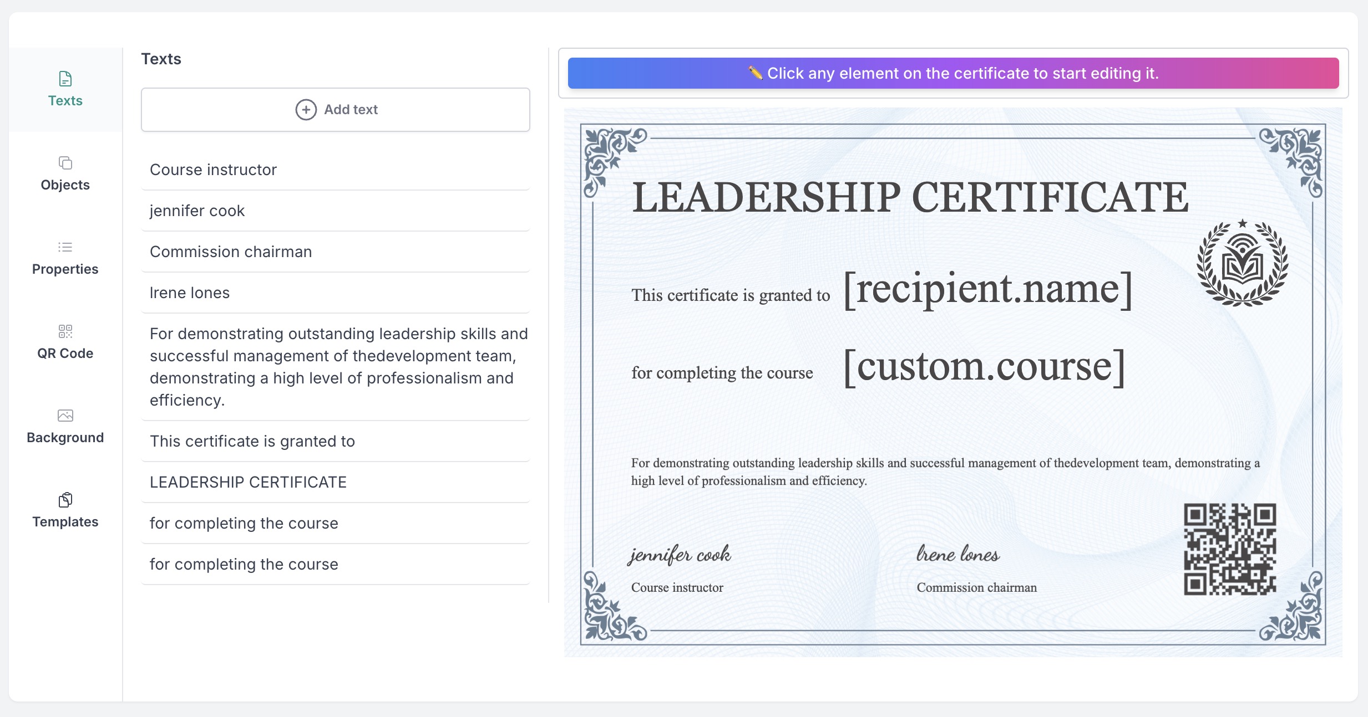The image size is (1368, 717).
Task: Open the Properties list icon
Action: click(x=65, y=247)
